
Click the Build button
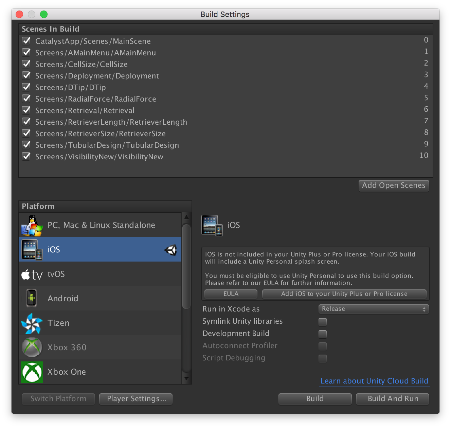point(315,399)
